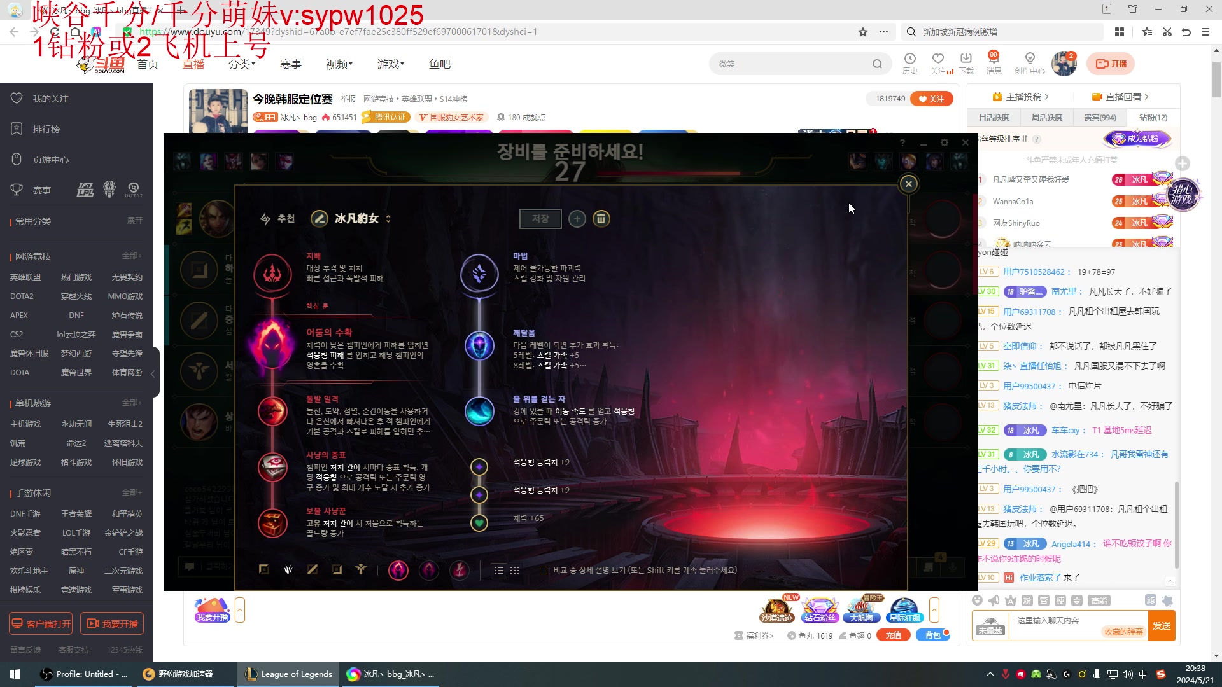Screen dimensions: 1222x687
Task: Switch to the 日活跃度 ranking tab
Action: click(994, 118)
